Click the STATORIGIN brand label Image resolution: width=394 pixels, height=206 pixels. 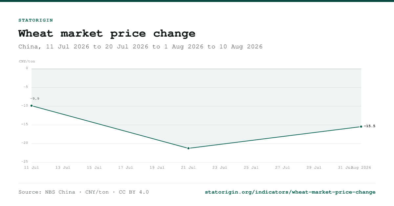point(36,20)
